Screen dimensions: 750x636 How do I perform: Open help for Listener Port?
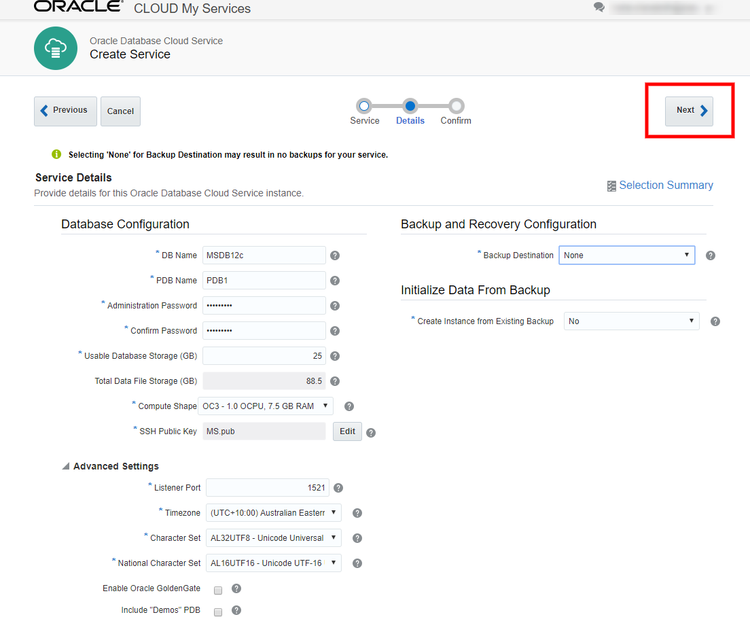click(338, 487)
